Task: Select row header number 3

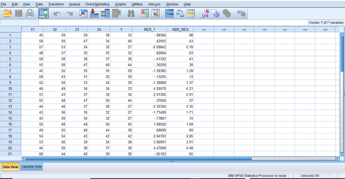Action: (10, 47)
